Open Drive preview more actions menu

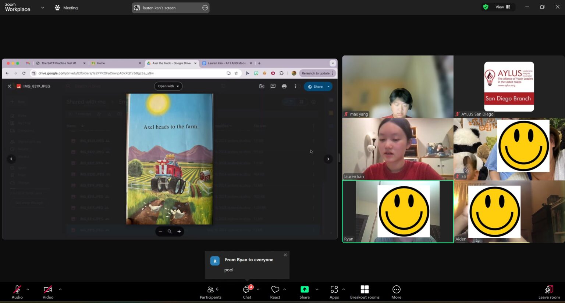pos(295,86)
